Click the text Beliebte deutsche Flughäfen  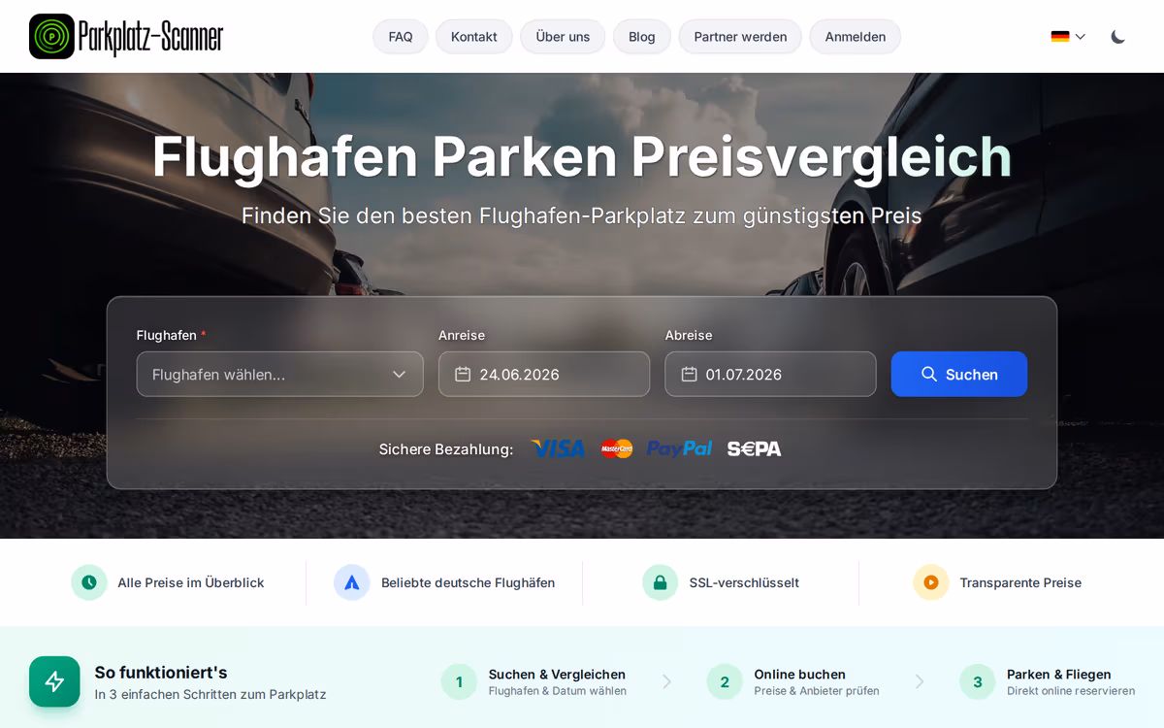(469, 582)
